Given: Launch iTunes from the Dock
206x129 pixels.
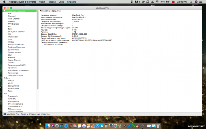Looking at the screenshot, I should pyautogui.click(x=84, y=126).
